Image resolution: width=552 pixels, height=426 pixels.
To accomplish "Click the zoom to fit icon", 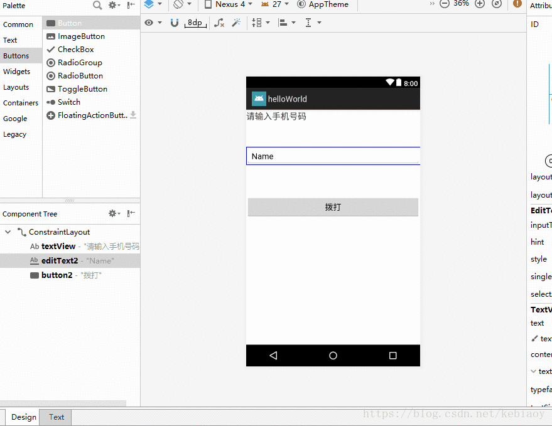I will click(496, 4).
